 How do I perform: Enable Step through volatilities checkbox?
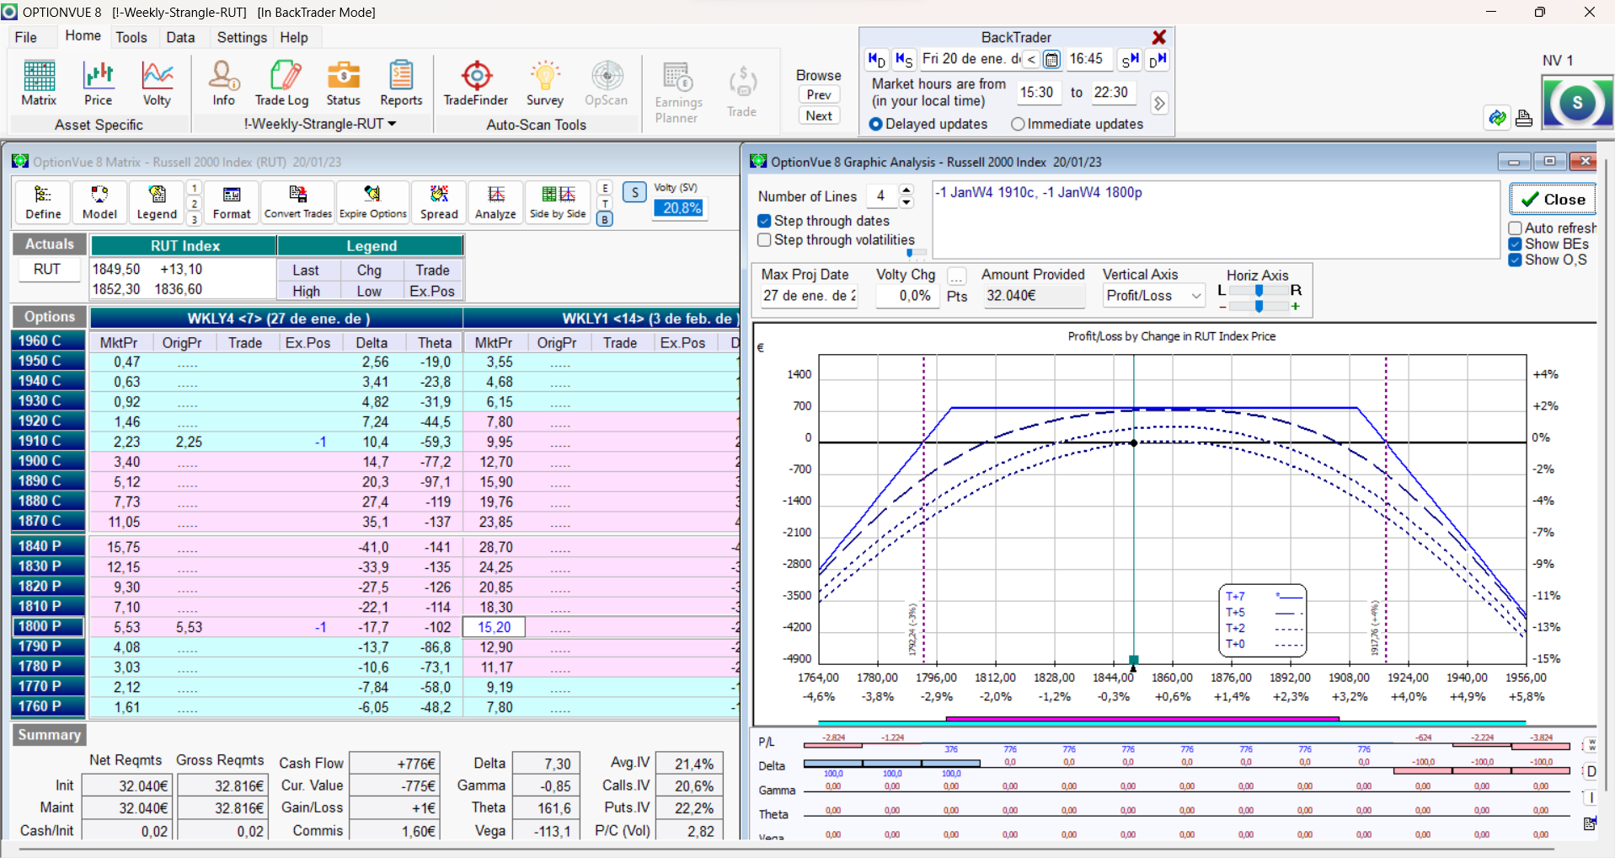point(765,240)
